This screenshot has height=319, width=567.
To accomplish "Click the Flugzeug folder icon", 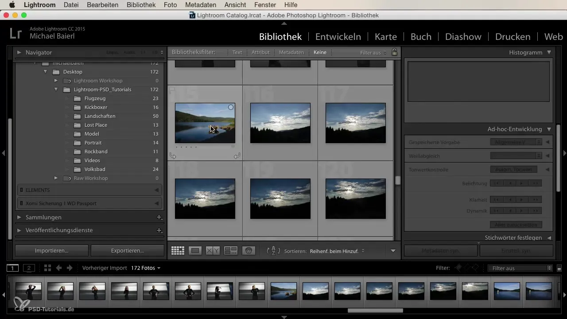I will (x=78, y=98).
